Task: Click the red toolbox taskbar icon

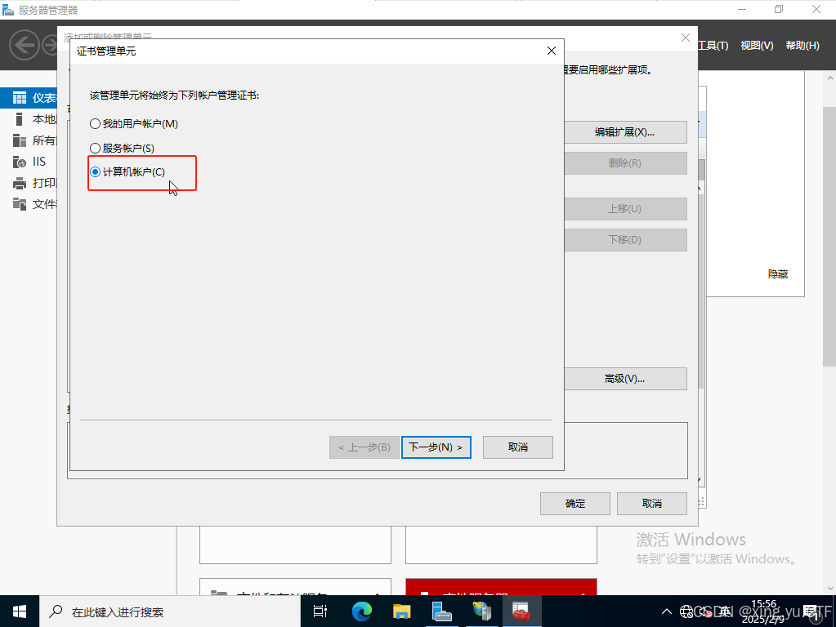Action: coord(521,611)
